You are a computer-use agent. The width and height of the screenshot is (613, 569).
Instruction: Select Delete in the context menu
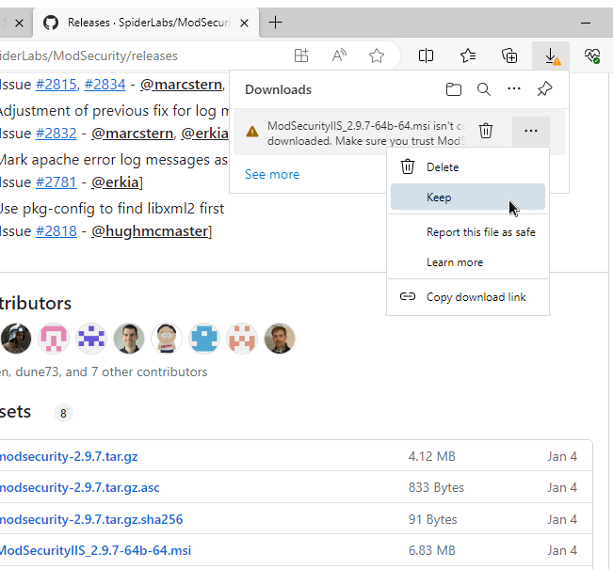(468, 167)
